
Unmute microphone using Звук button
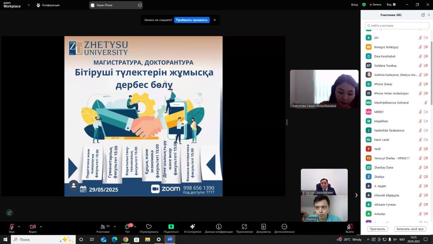click(x=12, y=227)
